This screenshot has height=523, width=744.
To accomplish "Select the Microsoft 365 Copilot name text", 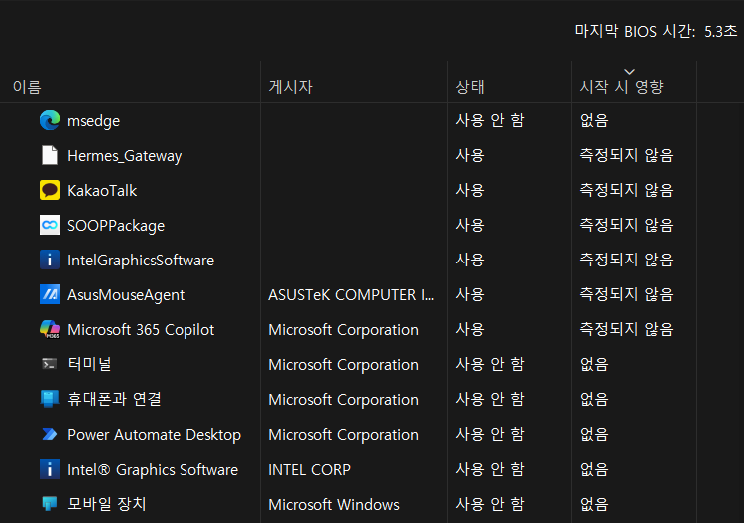I will tap(141, 330).
